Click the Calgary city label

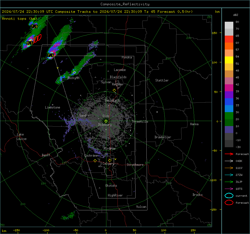108,164
